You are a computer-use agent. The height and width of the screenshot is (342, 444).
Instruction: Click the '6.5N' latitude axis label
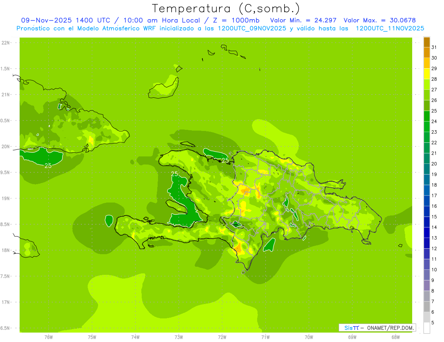(x=6, y=328)
